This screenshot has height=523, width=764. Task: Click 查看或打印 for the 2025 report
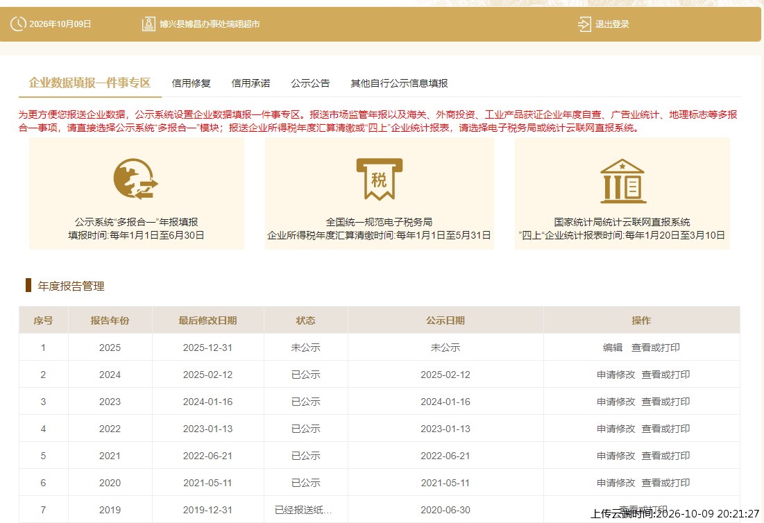pos(655,348)
